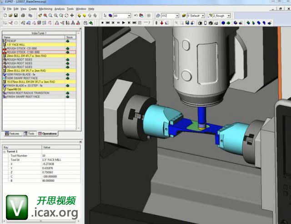Click the Stock column header

tap(70, 37)
